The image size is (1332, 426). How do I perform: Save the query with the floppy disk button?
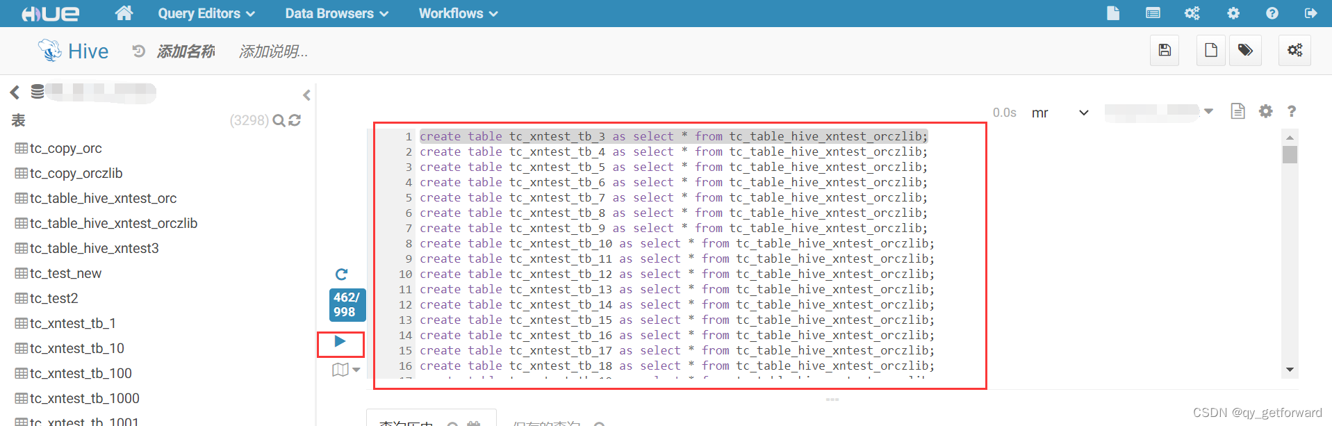pos(1165,50)
